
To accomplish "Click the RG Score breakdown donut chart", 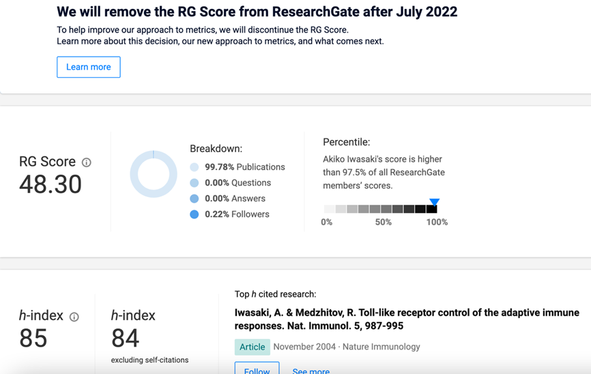I will (x=154, y=174).
